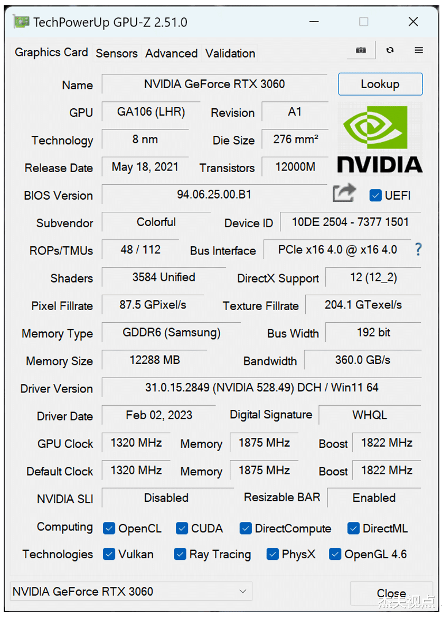Toggle the PhysX checkbox

(x=272, y=554)
